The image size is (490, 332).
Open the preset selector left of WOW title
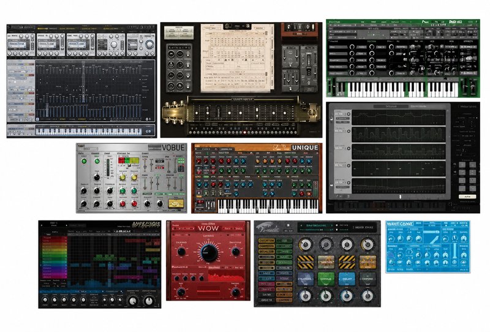click(183, 229)
